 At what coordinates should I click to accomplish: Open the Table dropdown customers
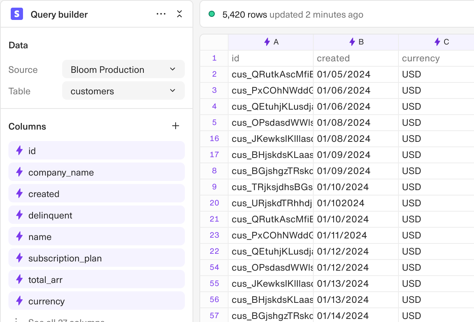(x=123, y=91)
